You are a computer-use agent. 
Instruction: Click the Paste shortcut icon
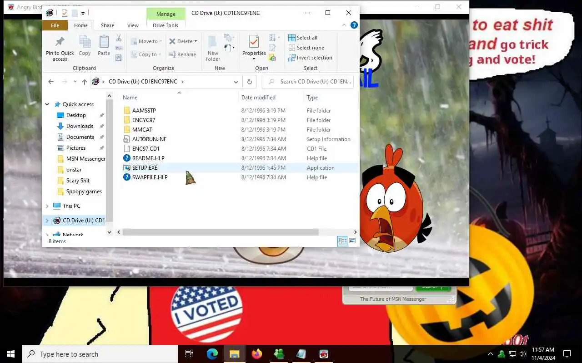(x=118, y=58)
